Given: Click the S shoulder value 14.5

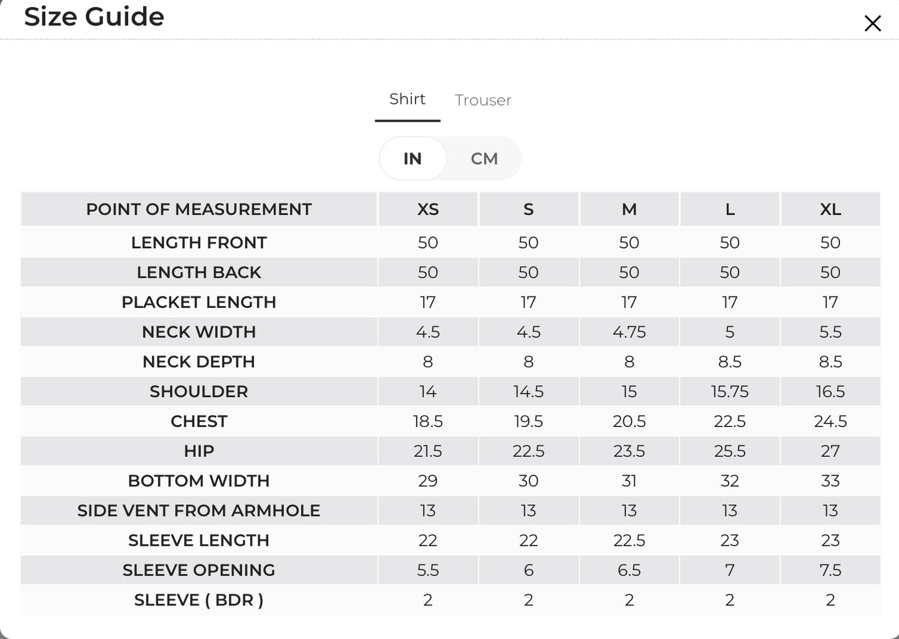Looking at the screenshot, I should [529, 392].
